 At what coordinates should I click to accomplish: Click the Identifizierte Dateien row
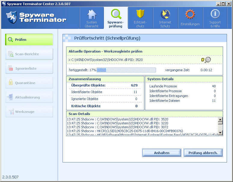click(182, 101)
